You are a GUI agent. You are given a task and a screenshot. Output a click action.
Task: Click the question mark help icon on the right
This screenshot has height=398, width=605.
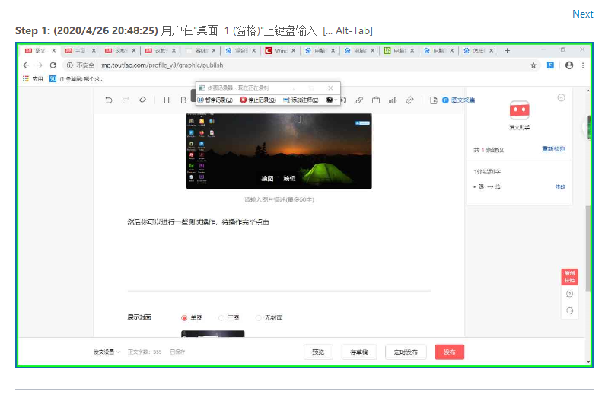coord(569,294)
